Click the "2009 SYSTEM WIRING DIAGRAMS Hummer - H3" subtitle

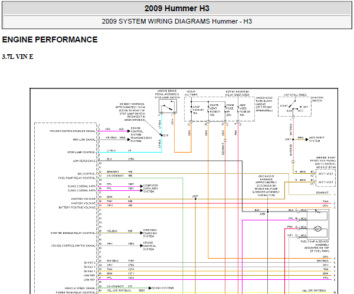(x=177, y=21)
